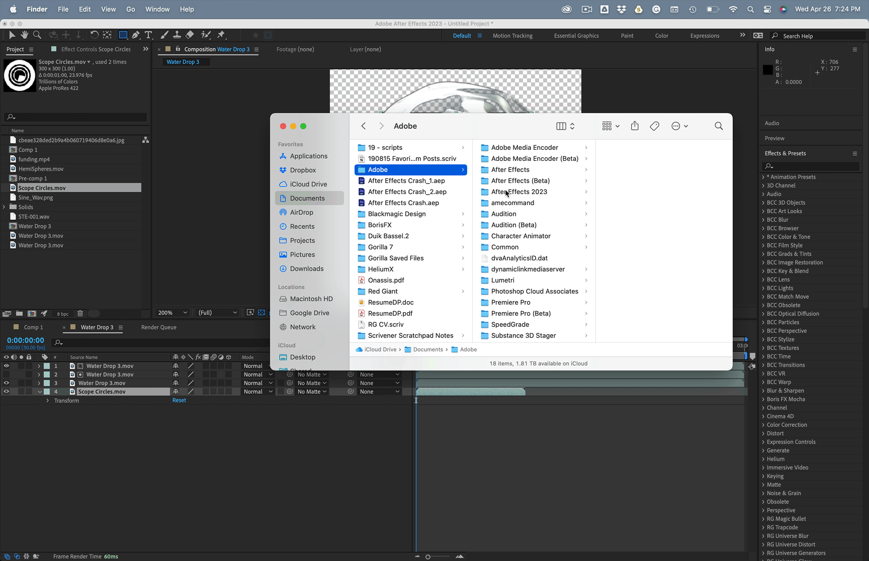Select the Rectangle shape tool
The height and width of the screenshot is (561, 869).
point(123,35)
